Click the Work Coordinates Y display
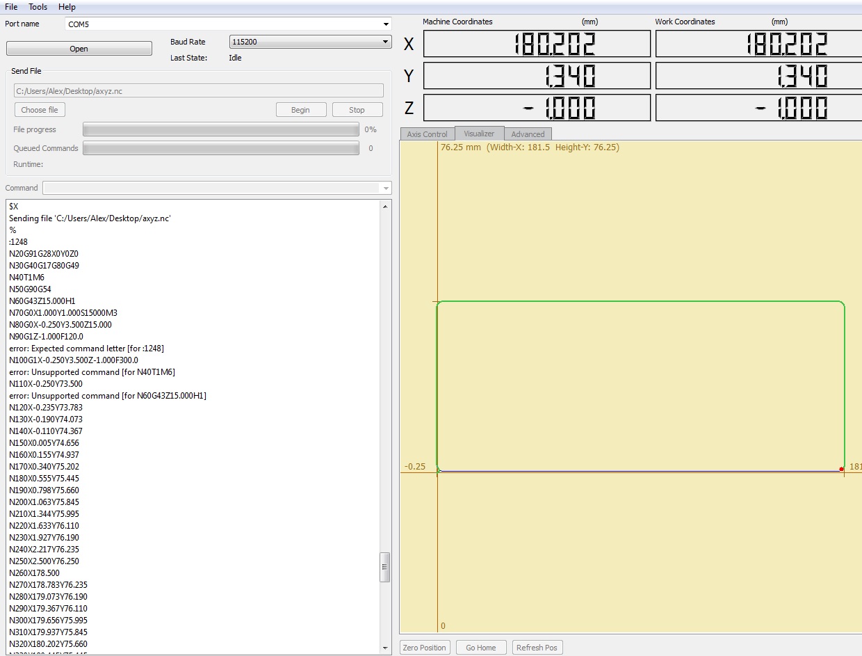Screen dimensions: 862x656 758,76
